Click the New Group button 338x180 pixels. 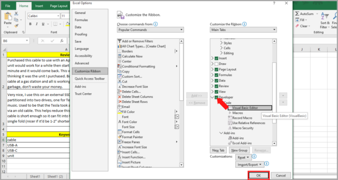tap(239, 150)
